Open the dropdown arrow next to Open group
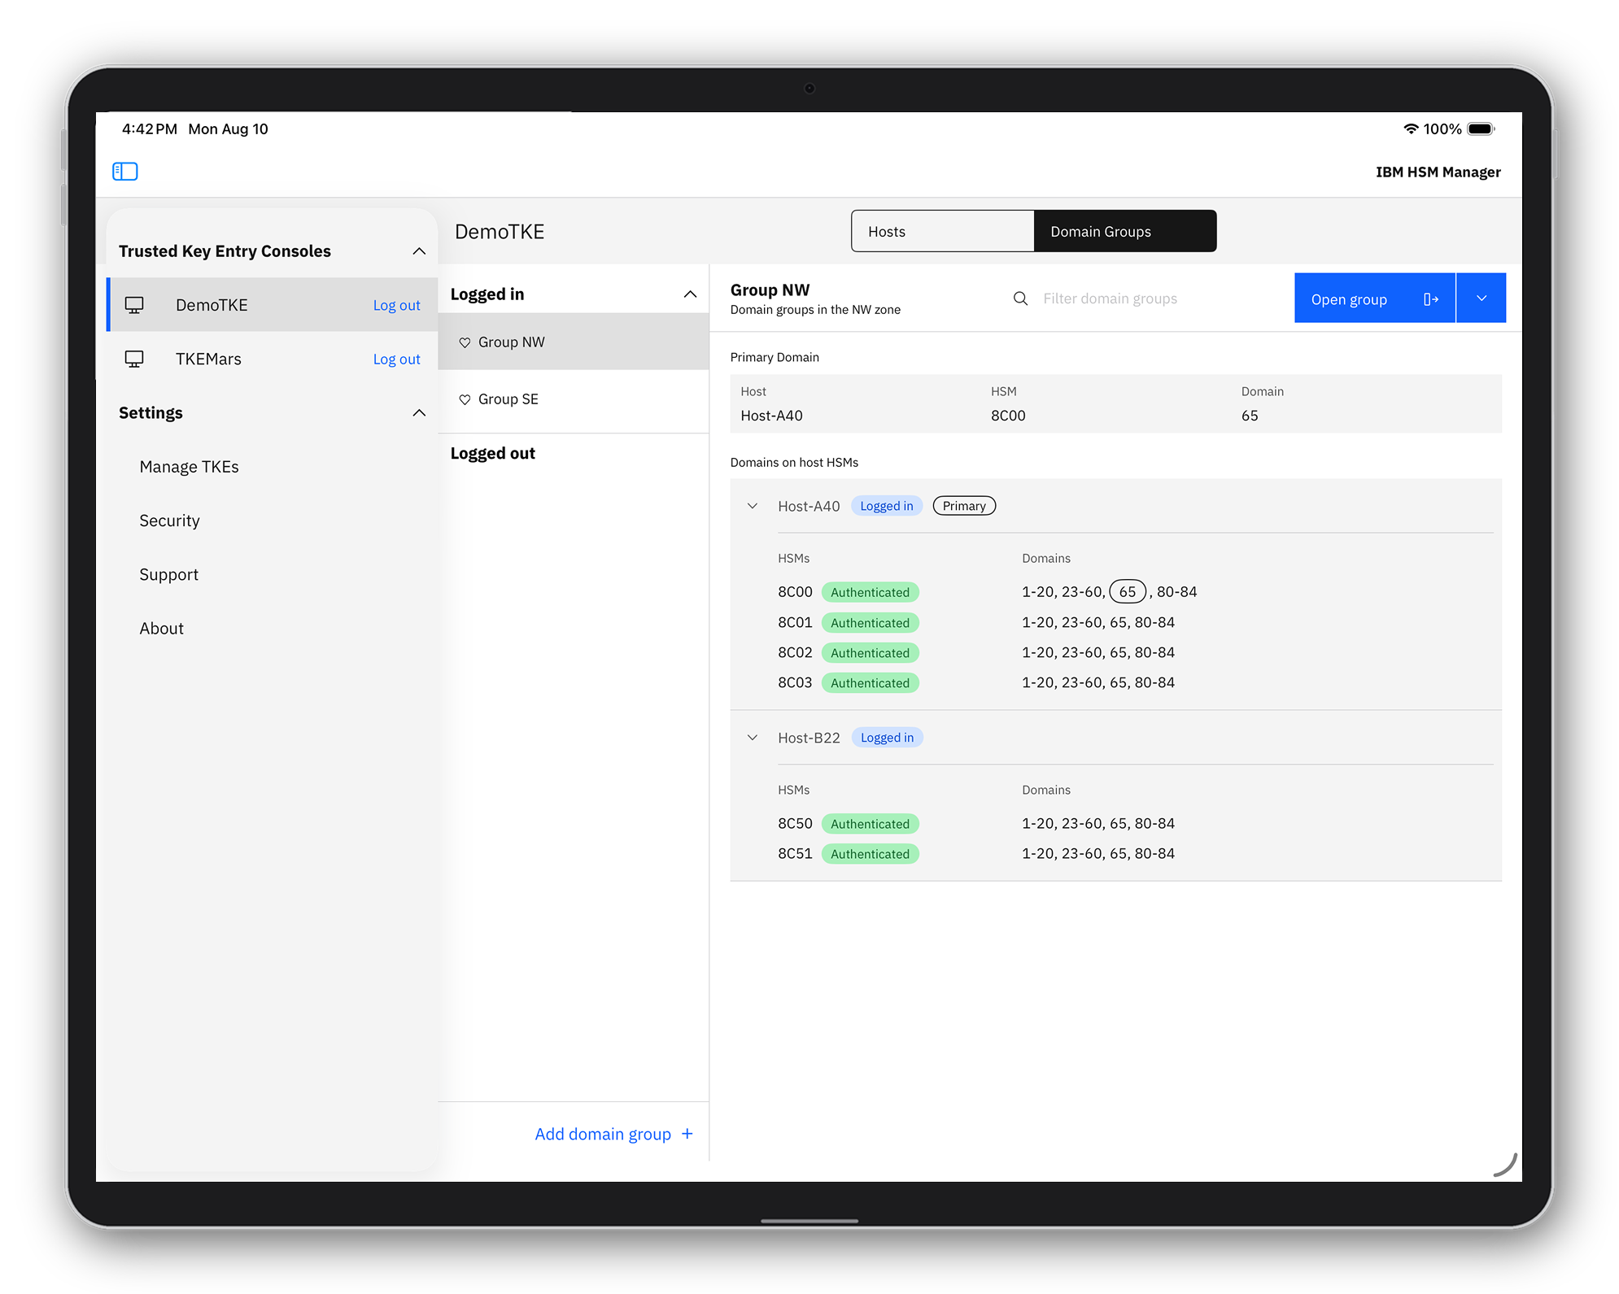1619x1294 pixels. [x=1482, y=298]
